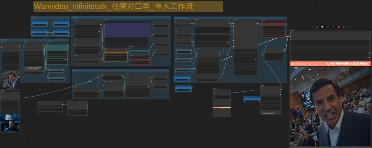
Task: Collapse the purple node in Models group
Action: (105, 22)
